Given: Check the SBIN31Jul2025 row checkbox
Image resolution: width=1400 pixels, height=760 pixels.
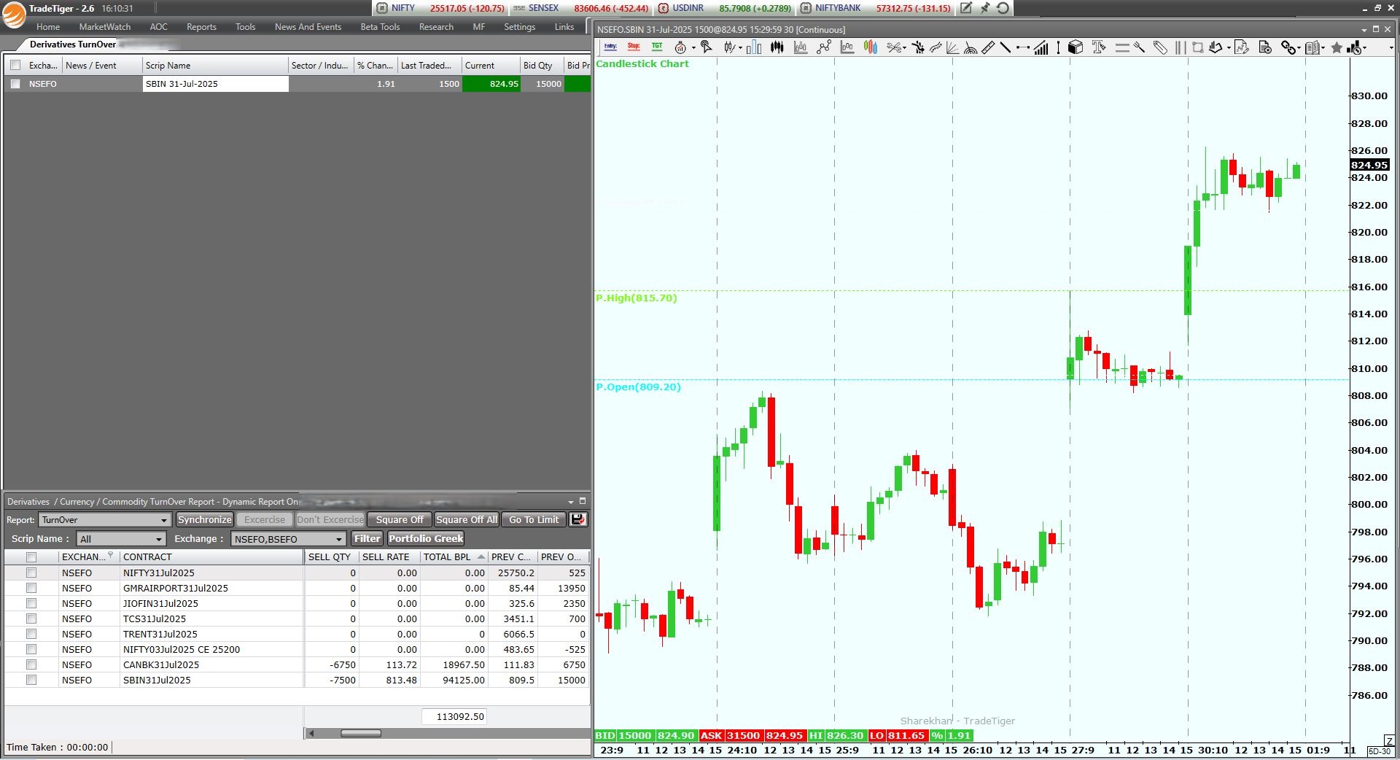Looking at the screenshot, I should pos(31,680).
